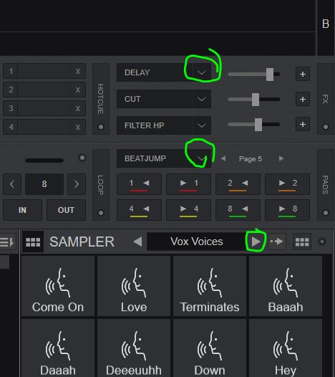Screen dimensions: 335x377
Task: Toggle the LOOP panel dot indicator
Action: click(x=101, y=213)
